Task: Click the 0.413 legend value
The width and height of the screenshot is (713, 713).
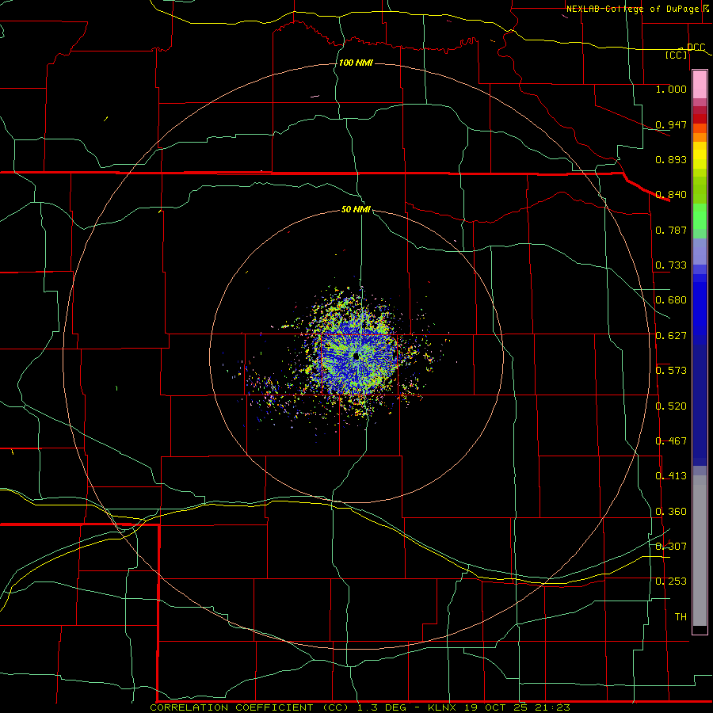Action: click(671, 476)
